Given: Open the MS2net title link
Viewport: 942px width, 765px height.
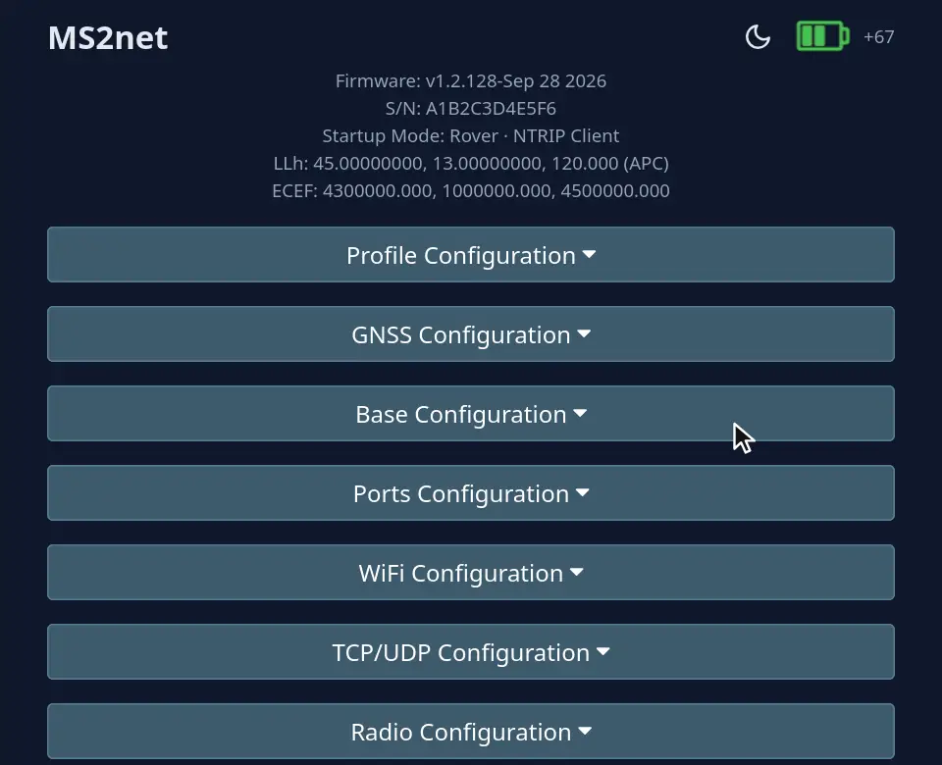Looking at the screenshot, I should pyautogui.click(x=108, y=38).
